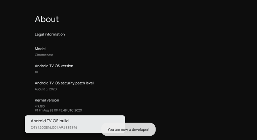Tap the Android TV OS build label
257x140 pixels.
point(50,121)
